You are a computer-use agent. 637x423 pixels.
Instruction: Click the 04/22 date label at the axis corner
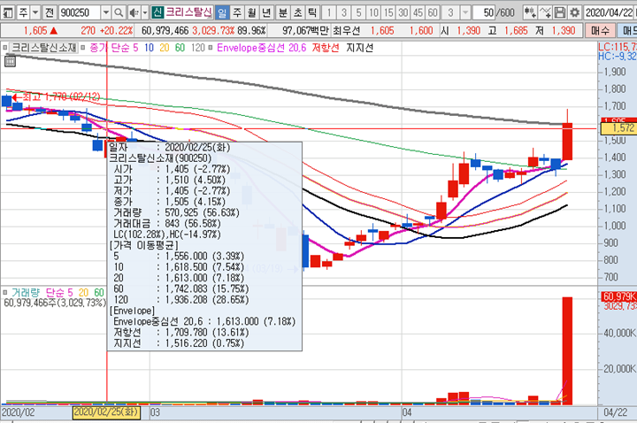(616, 413)
